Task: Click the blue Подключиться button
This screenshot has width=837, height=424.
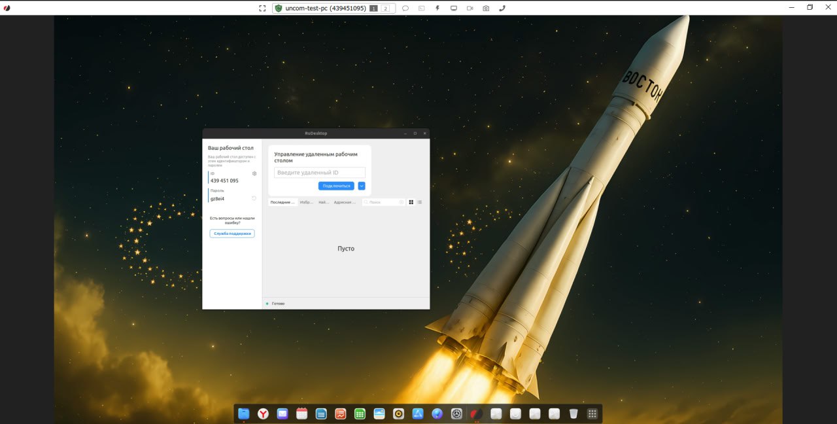Action: 336,186
